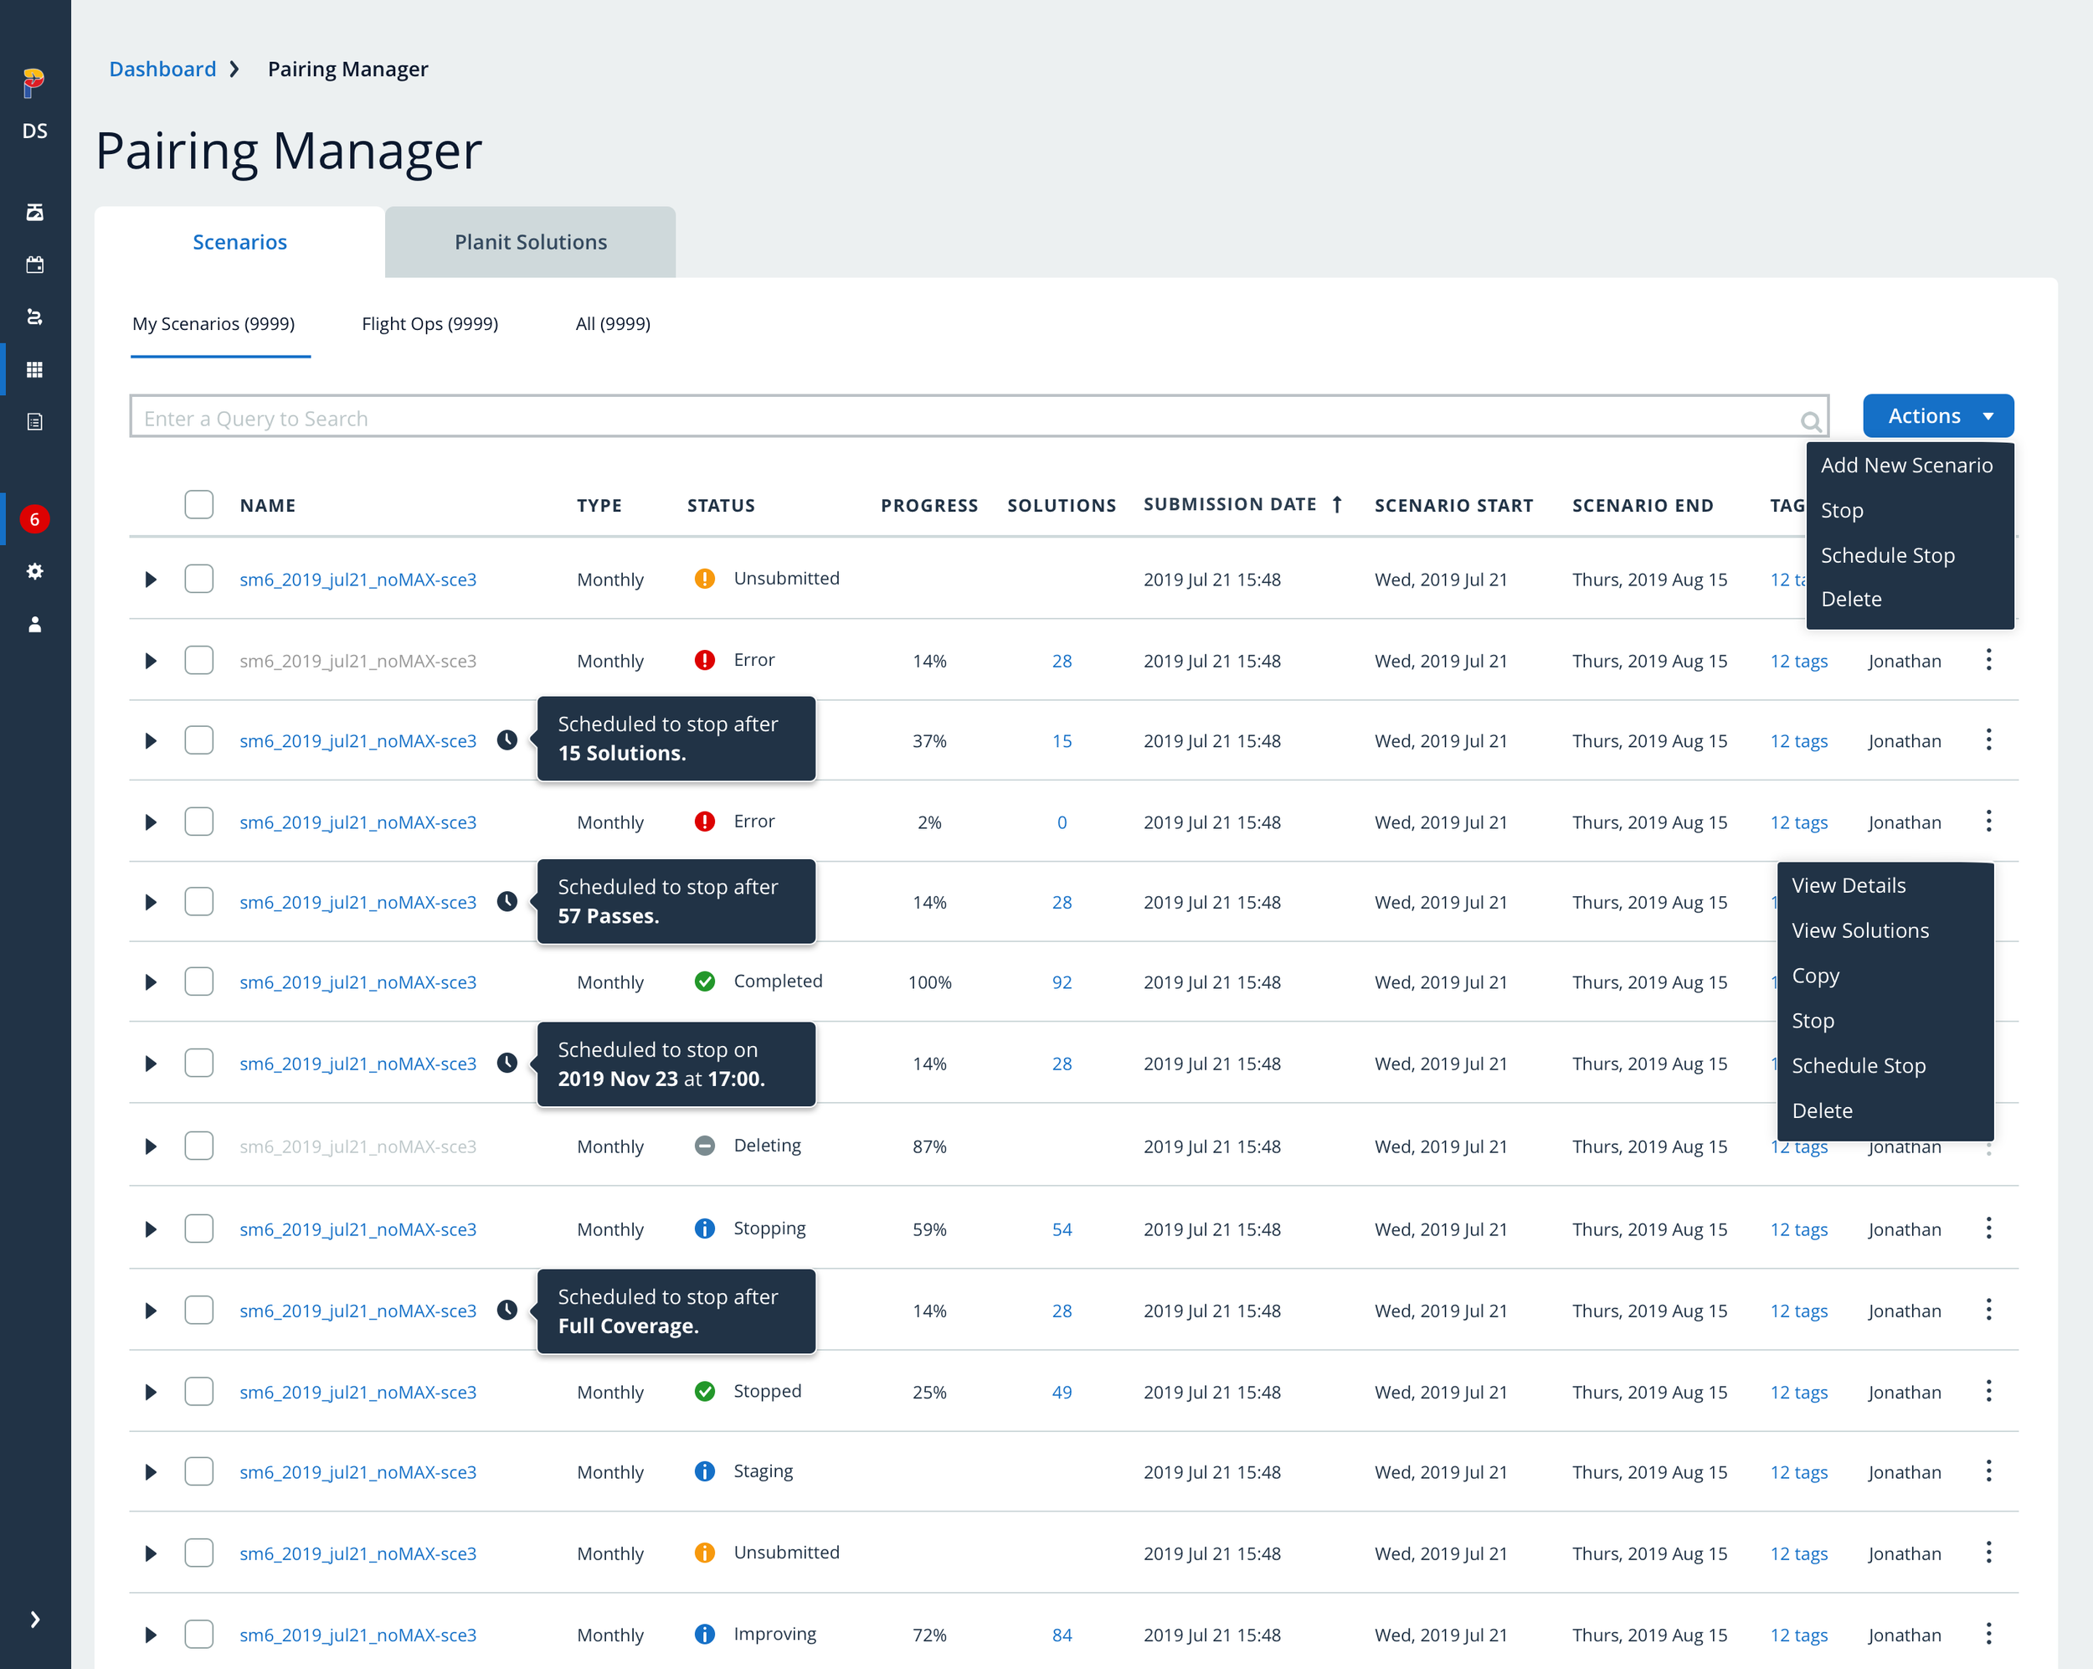This screenshot has height=1669, width=2093.
Task: Expand the Staging row triangle
Action: click(151, 1471)
